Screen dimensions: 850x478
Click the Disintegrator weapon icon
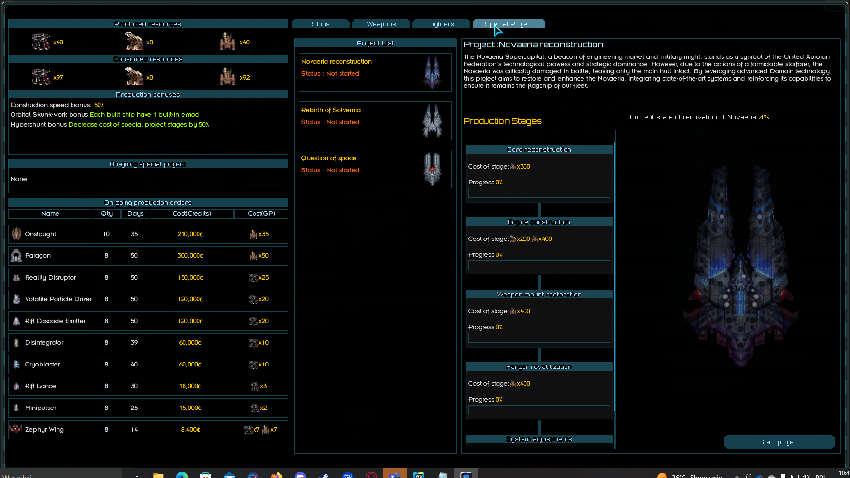coord(16,343)
